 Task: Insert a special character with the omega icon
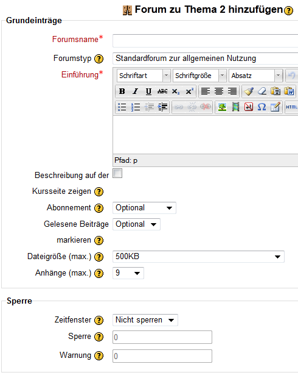click(262, 107)
